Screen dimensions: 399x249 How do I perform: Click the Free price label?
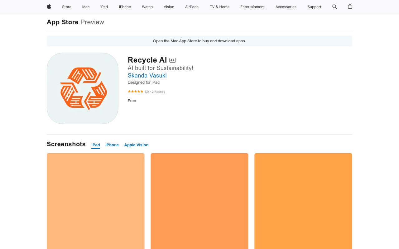[132, 101]
